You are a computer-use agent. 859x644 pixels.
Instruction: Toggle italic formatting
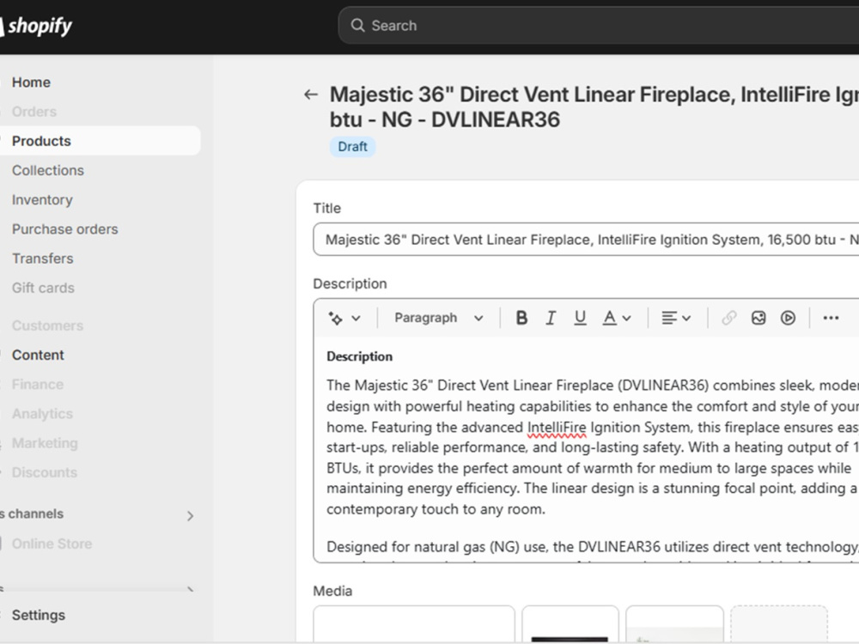tap(551, 318)
